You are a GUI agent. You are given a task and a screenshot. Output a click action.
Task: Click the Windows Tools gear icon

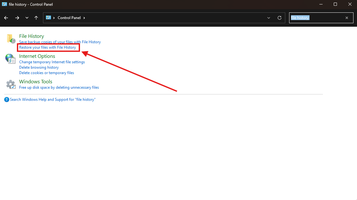pos(11,84)
